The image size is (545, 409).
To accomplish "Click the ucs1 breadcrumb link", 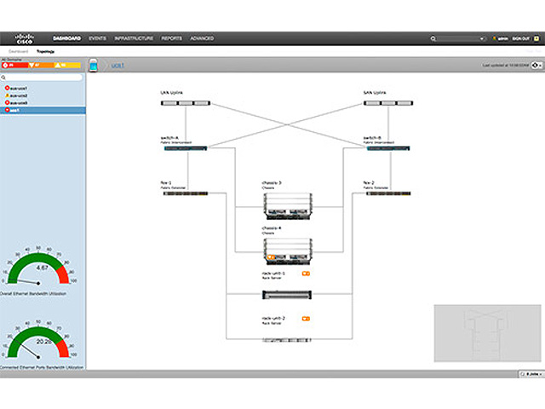I will 118,65.
